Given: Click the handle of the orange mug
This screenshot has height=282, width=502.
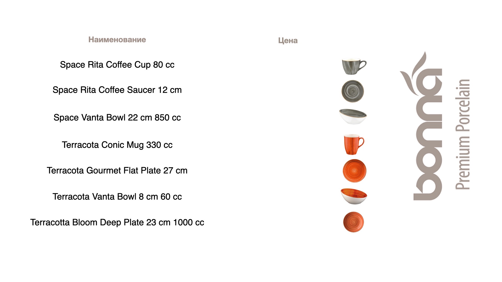Looking at the screenshot, I should tap(361, 142).
